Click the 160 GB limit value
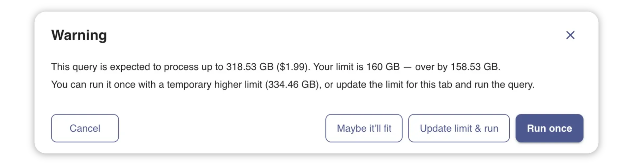The image size is (633, 165). (383, 67)
